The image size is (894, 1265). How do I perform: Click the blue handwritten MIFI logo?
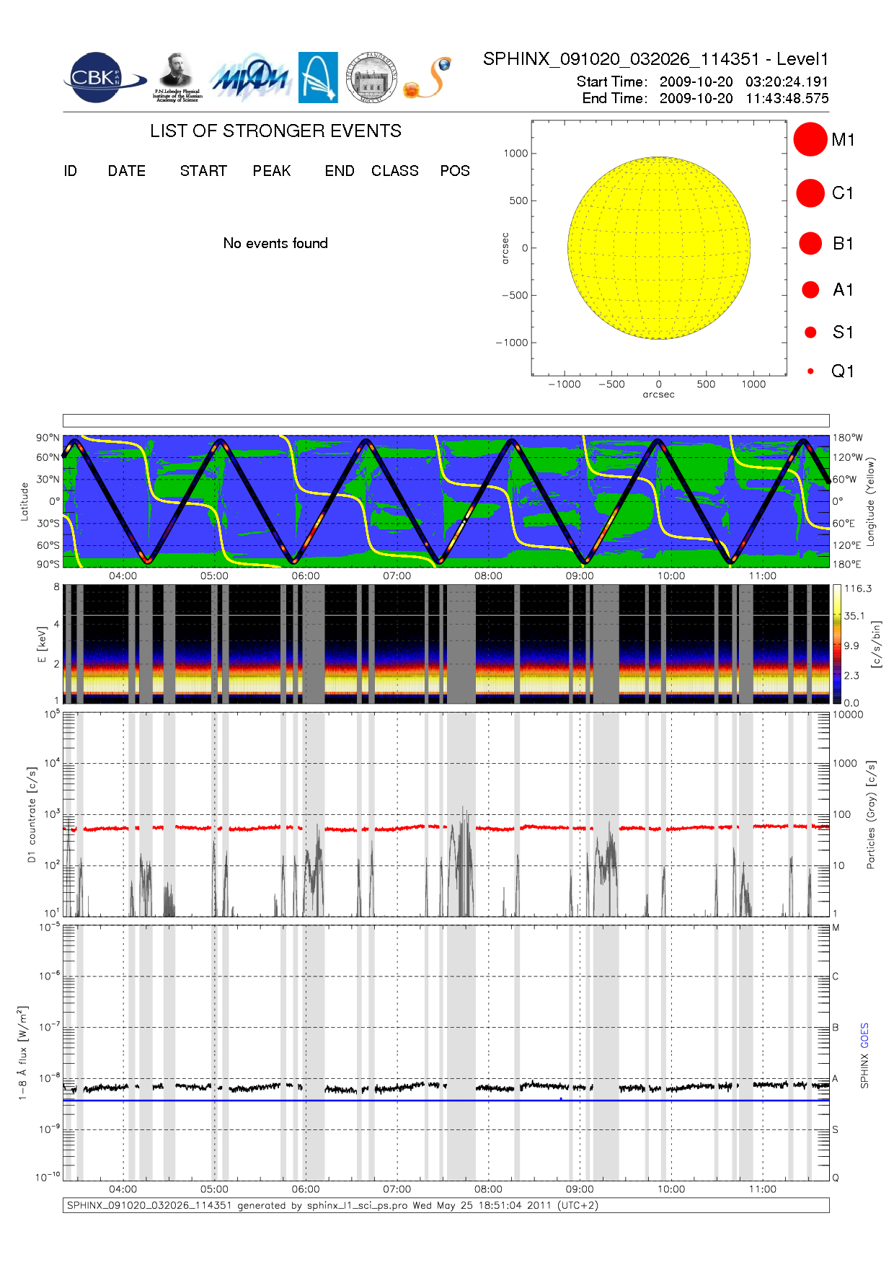pyautogui.click(x=250, y=78)
